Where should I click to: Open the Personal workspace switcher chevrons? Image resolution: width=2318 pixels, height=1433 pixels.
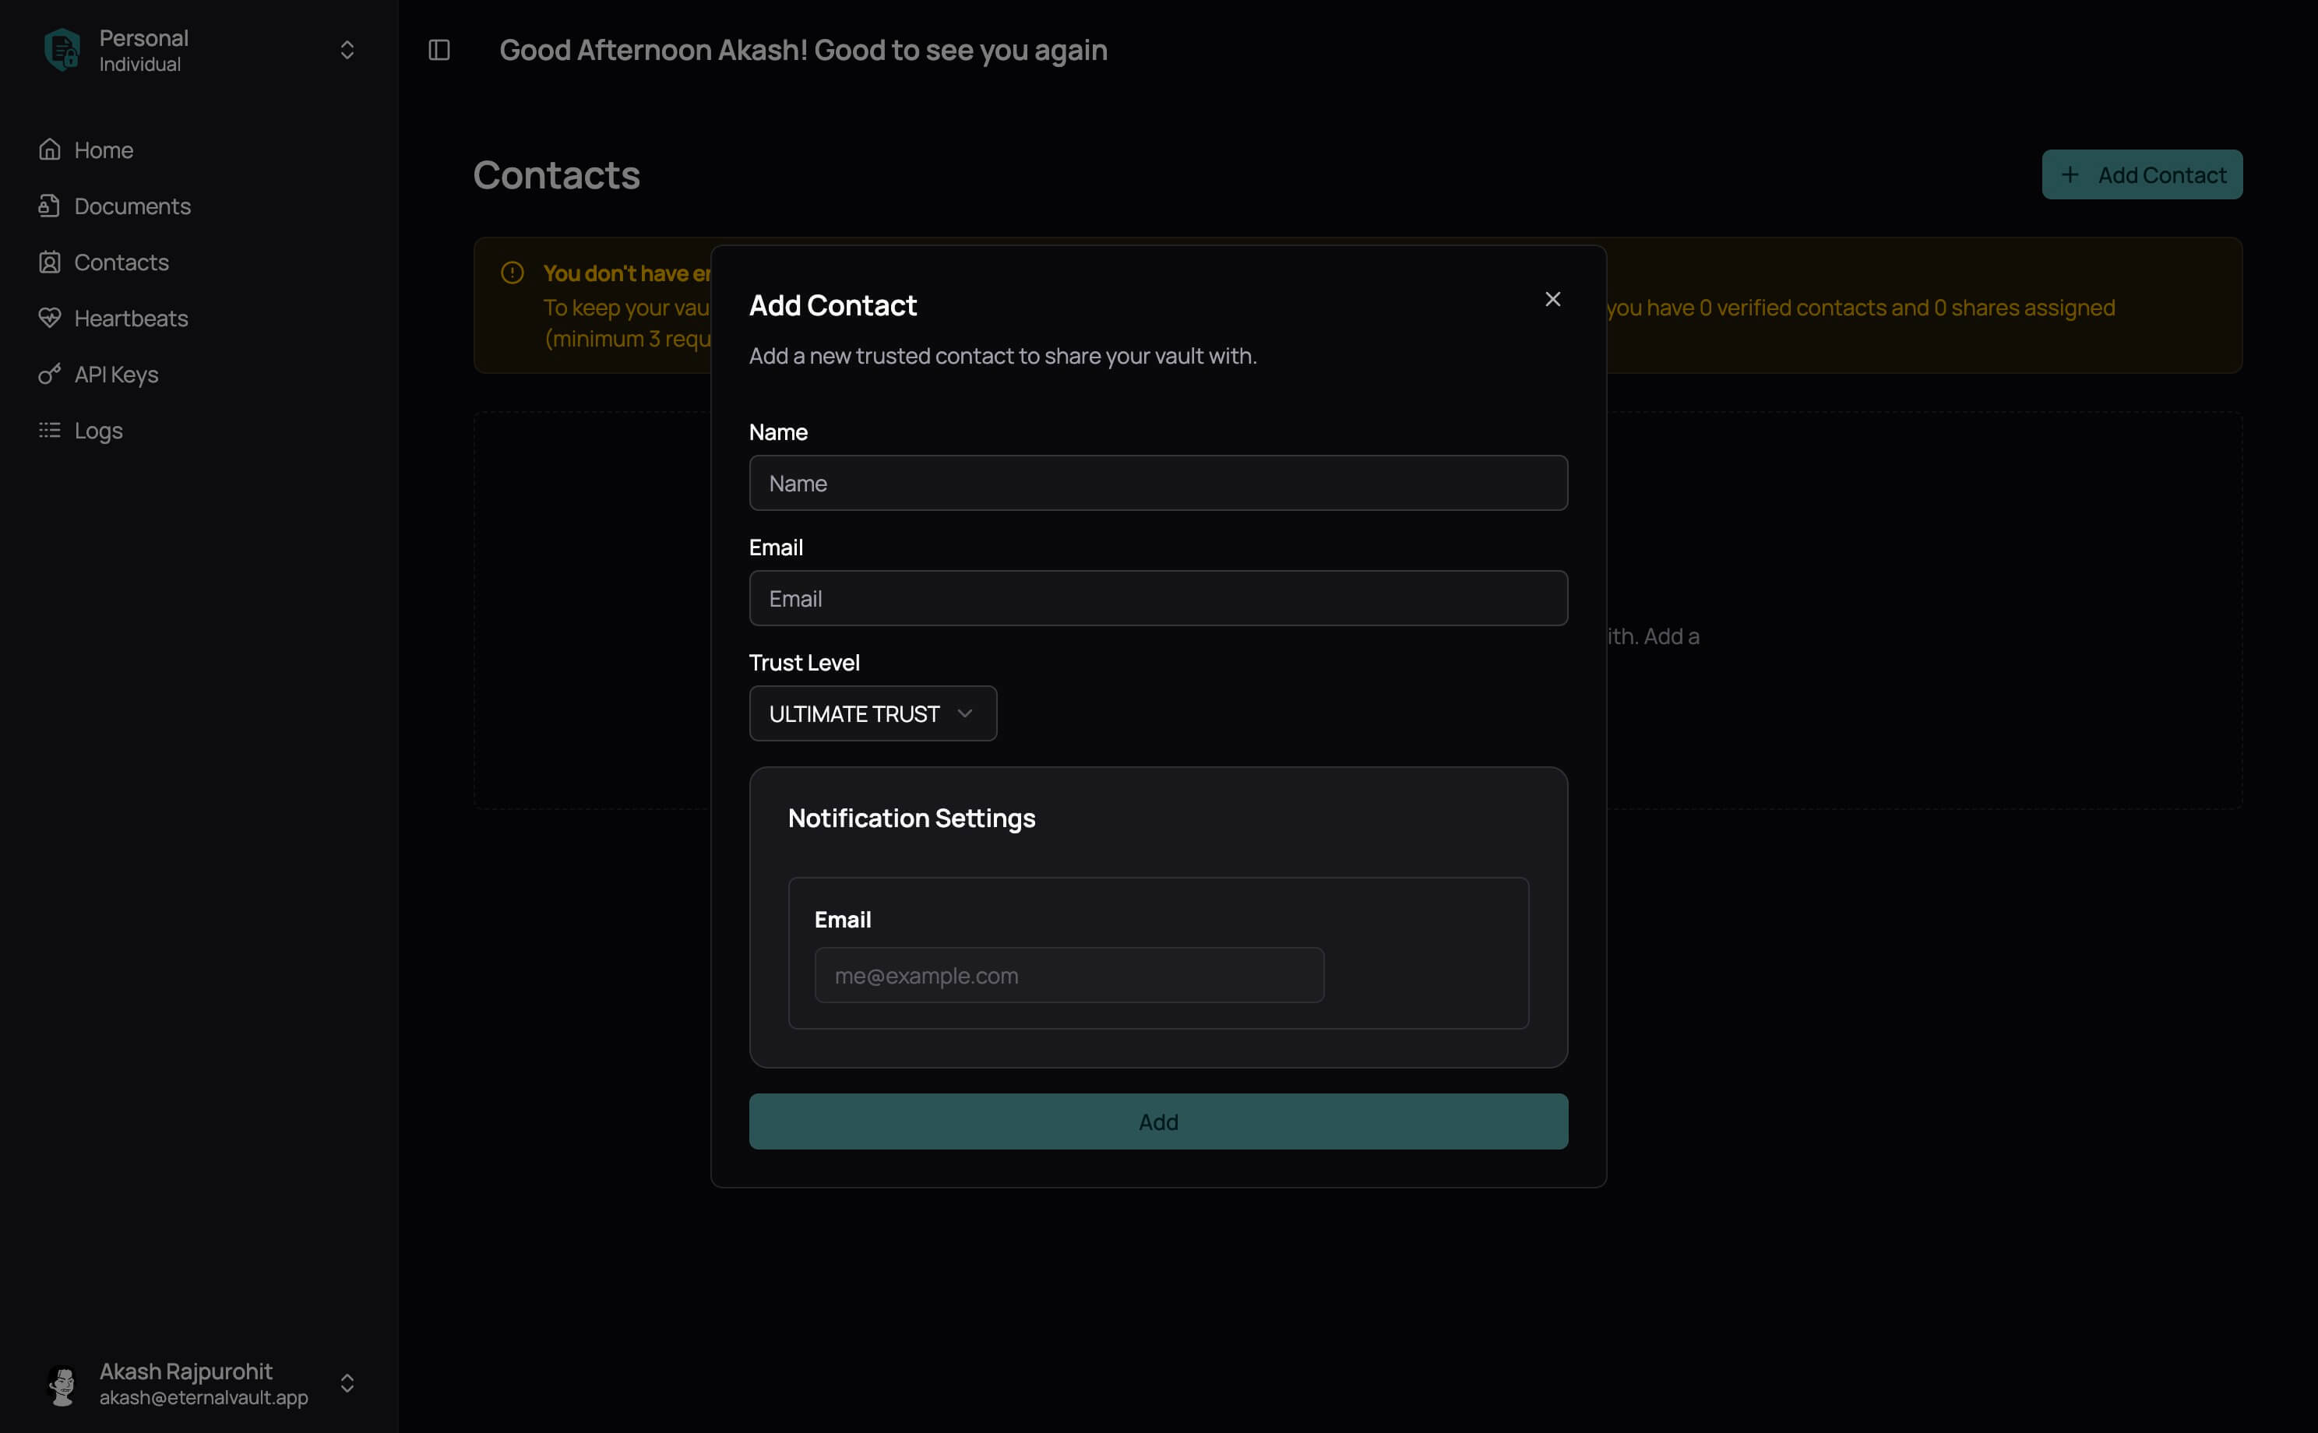coord(347,49)
